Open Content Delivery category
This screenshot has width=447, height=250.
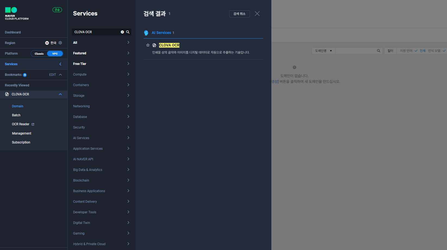click(x=101, y=202)
